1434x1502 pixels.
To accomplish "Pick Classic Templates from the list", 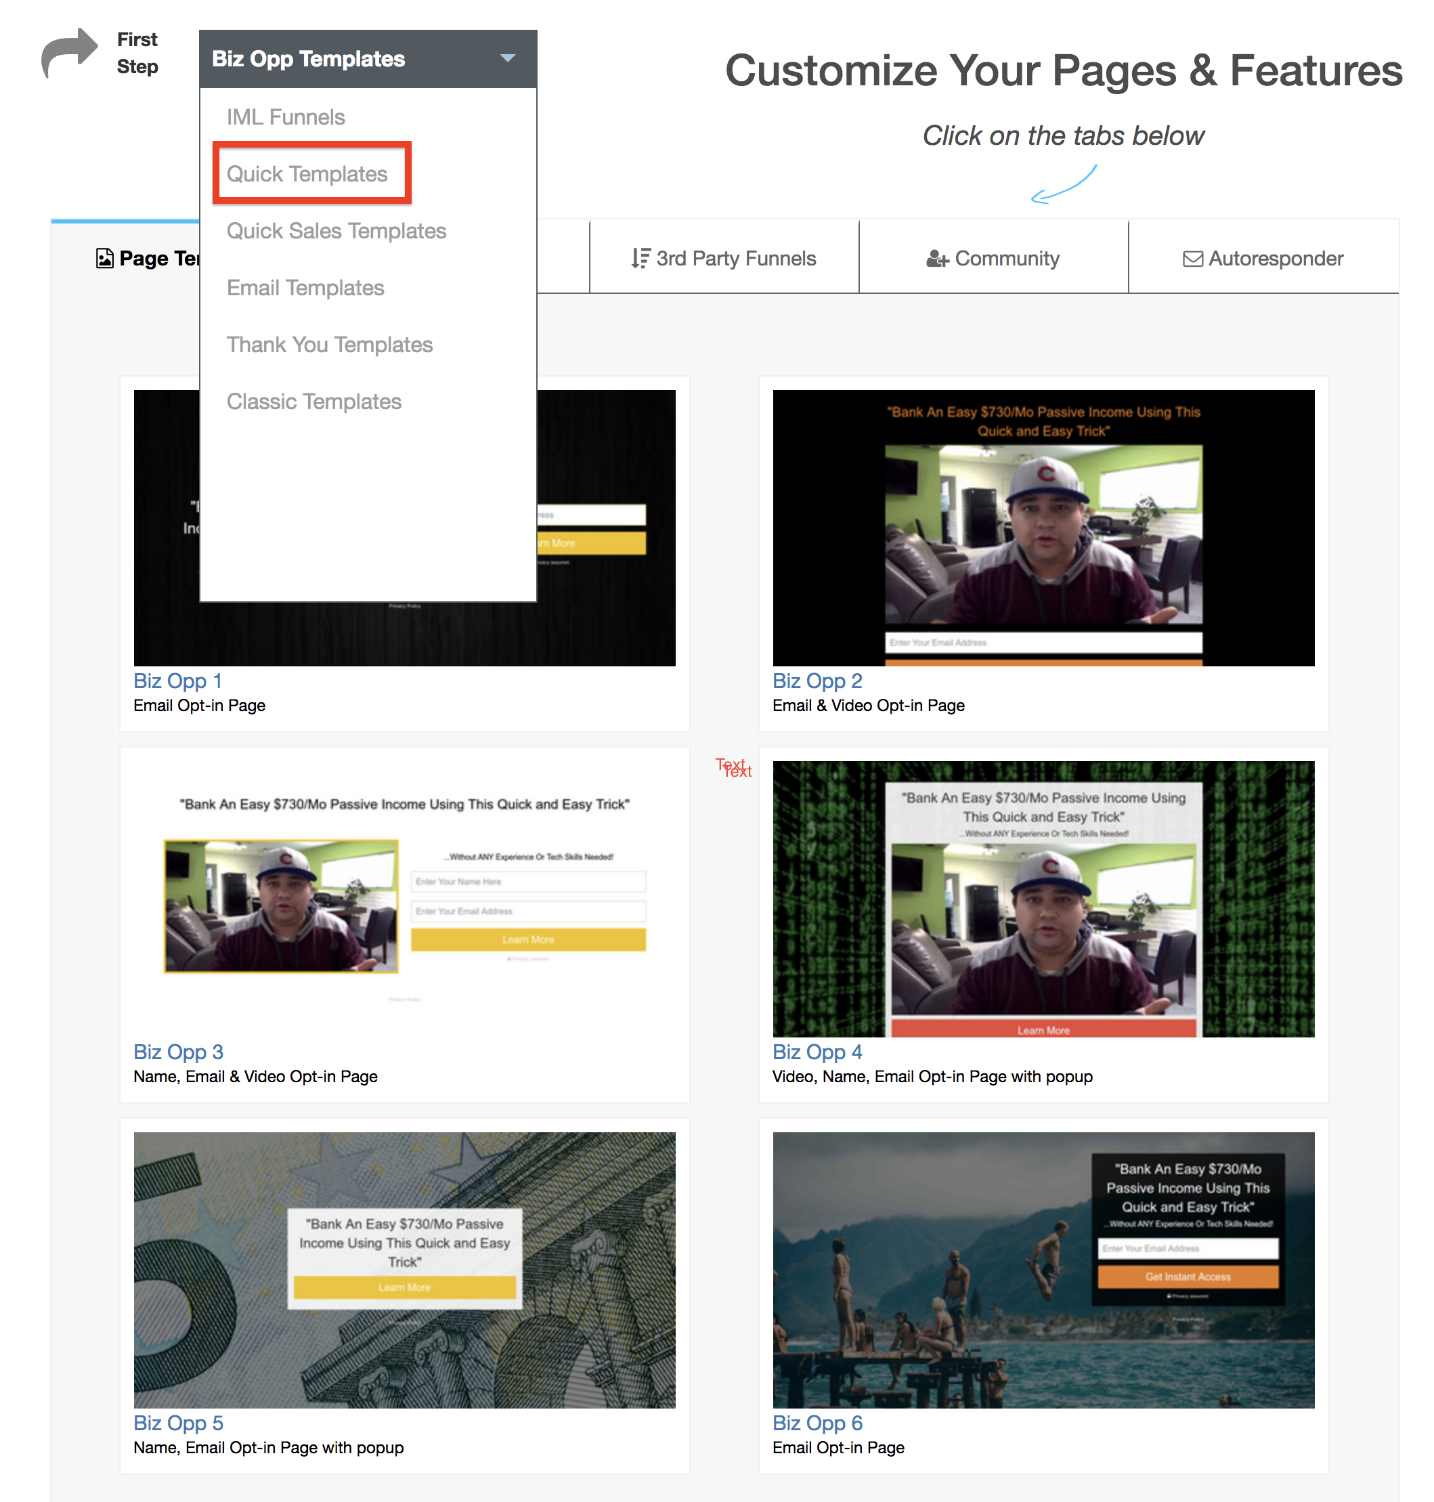I will click(313, 402).
